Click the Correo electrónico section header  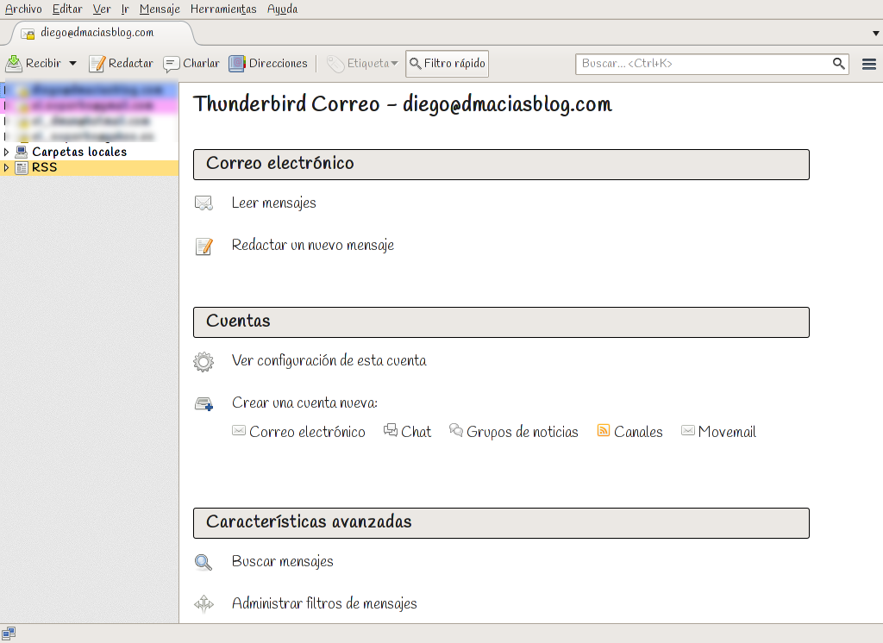click(x=501, y=165)
